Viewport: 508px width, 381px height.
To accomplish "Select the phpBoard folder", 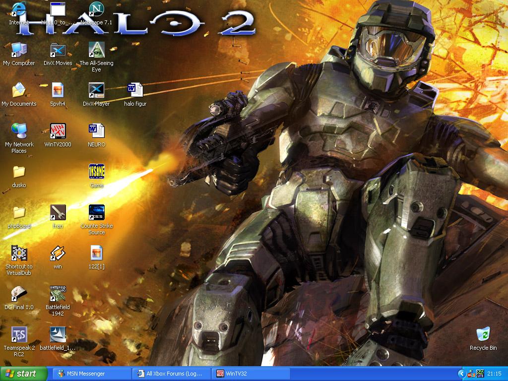I will [19, 213].
